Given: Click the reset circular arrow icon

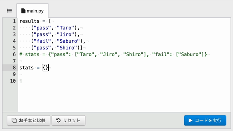Looking at the screenshot, I should tap(58, 120).
